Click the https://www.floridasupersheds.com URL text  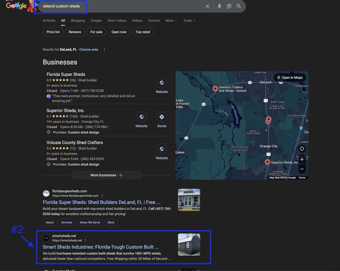75,196
